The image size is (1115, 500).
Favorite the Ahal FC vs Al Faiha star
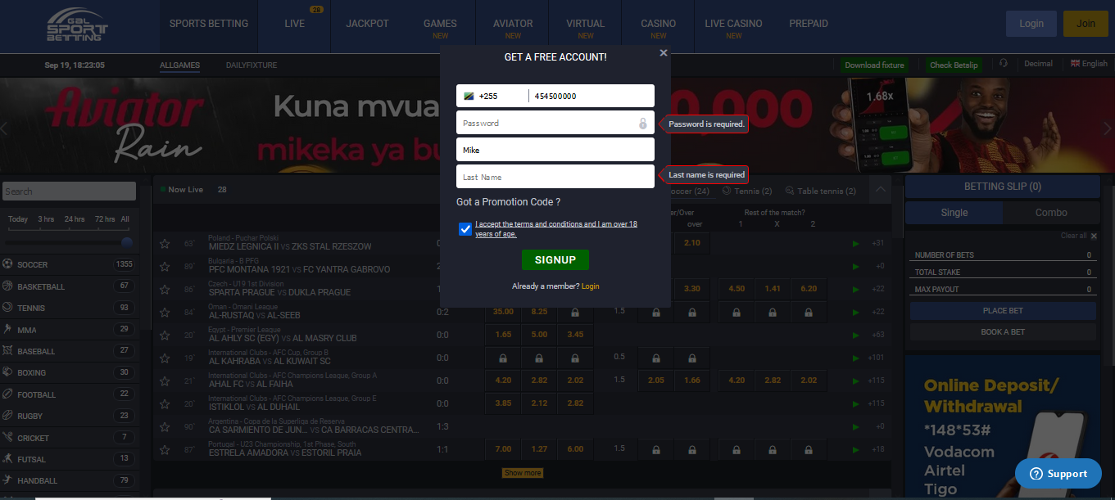point(165,381)
